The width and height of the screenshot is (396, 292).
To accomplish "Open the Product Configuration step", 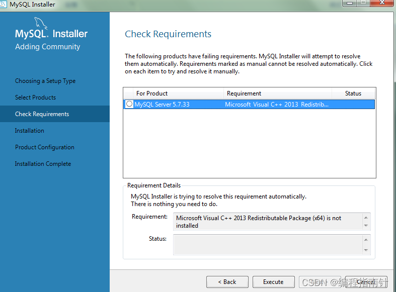I will (45, 147).
